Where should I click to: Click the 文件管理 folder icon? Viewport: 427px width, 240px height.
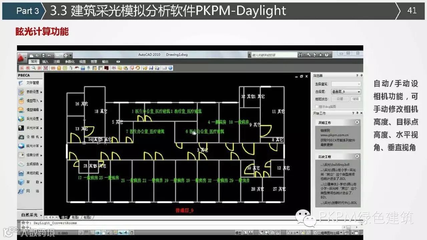pyautogui.click(x=21, y=83)
